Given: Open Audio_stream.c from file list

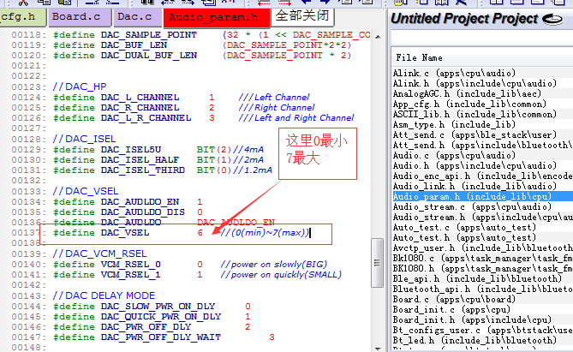Looking at the screenshot, I should (472, 207).
